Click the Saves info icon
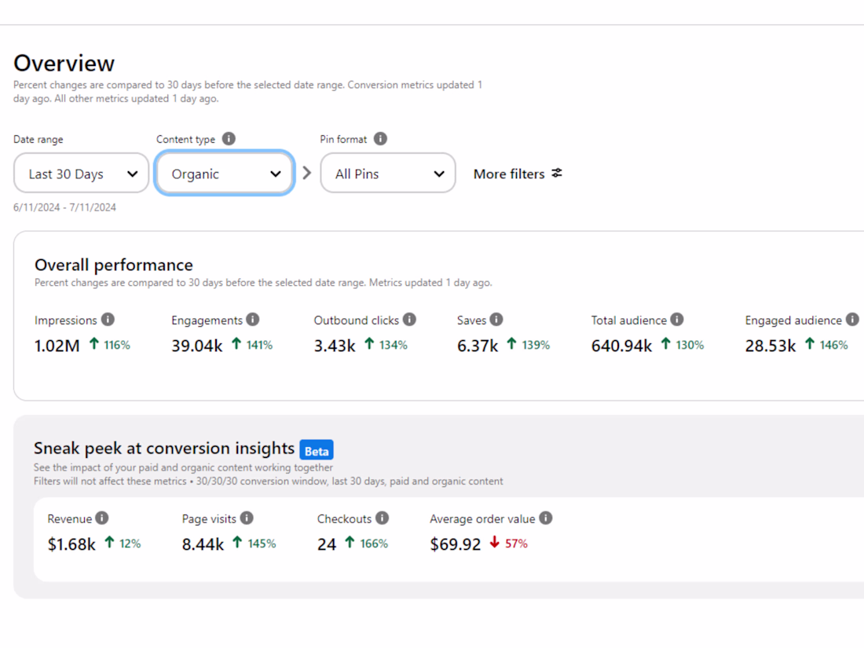 [x=496, y=320]
